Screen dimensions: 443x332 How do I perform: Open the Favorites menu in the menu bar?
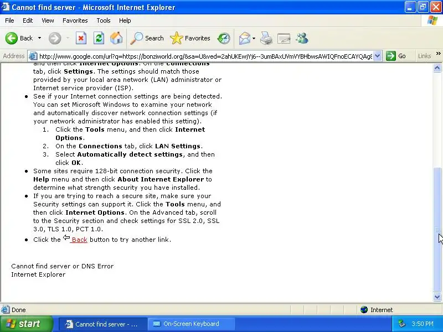click(x=75, y=20)
